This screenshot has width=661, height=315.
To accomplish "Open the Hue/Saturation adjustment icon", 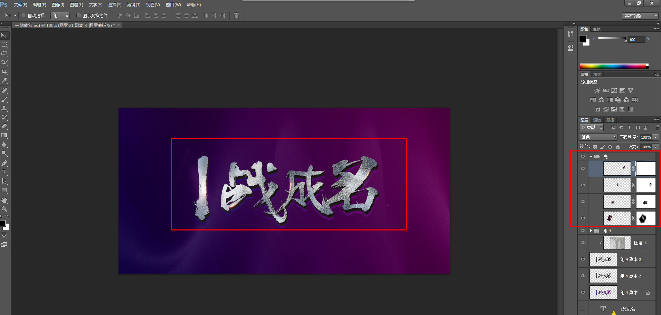I will [x=593, y=100].
